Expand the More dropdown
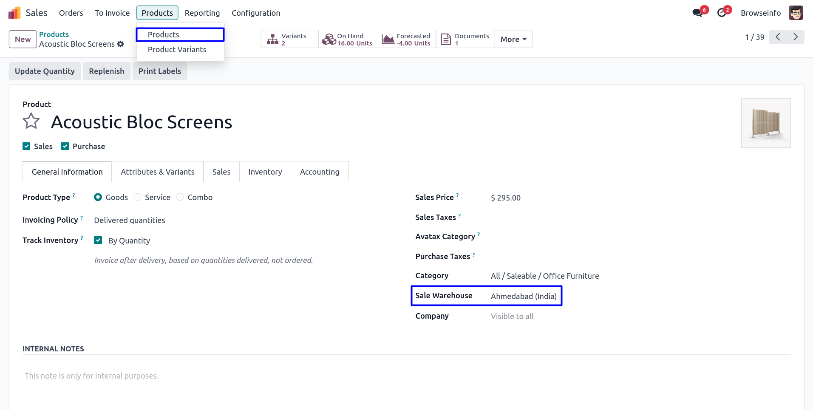 click(513, 39)
